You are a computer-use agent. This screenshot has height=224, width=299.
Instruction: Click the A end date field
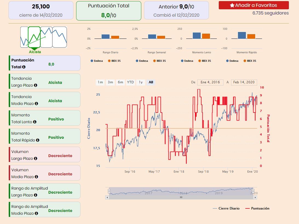[244, 82]
